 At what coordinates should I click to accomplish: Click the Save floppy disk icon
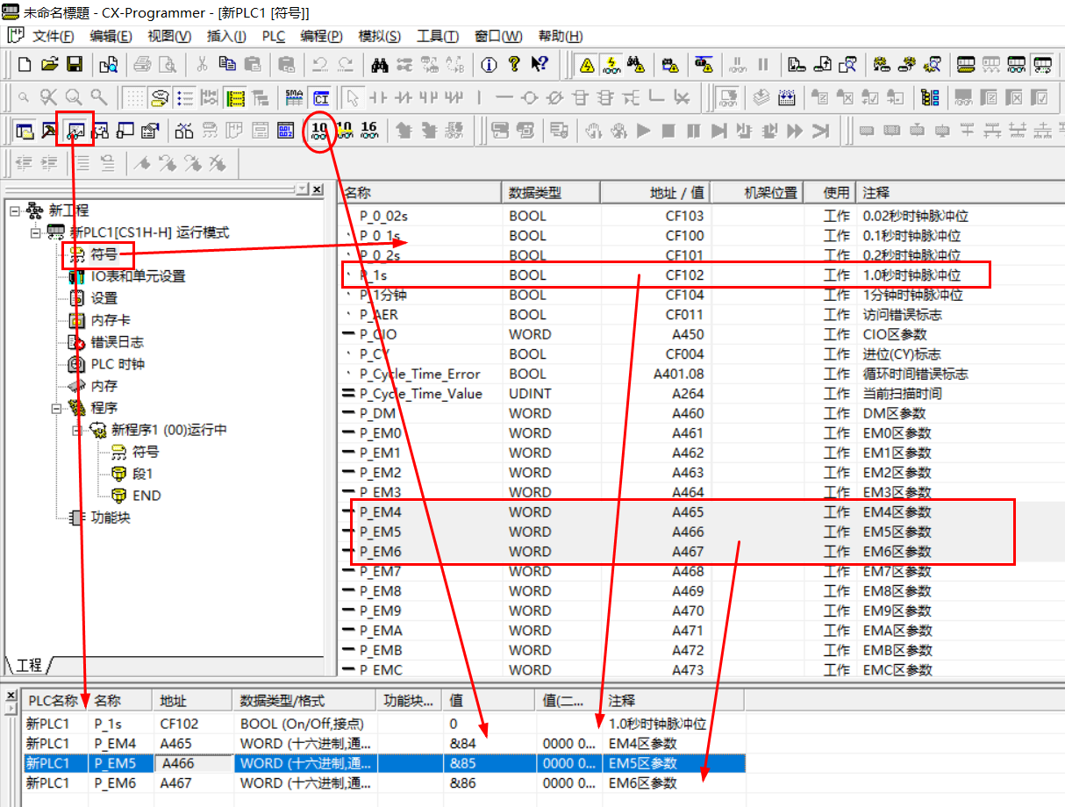[75, 64]
